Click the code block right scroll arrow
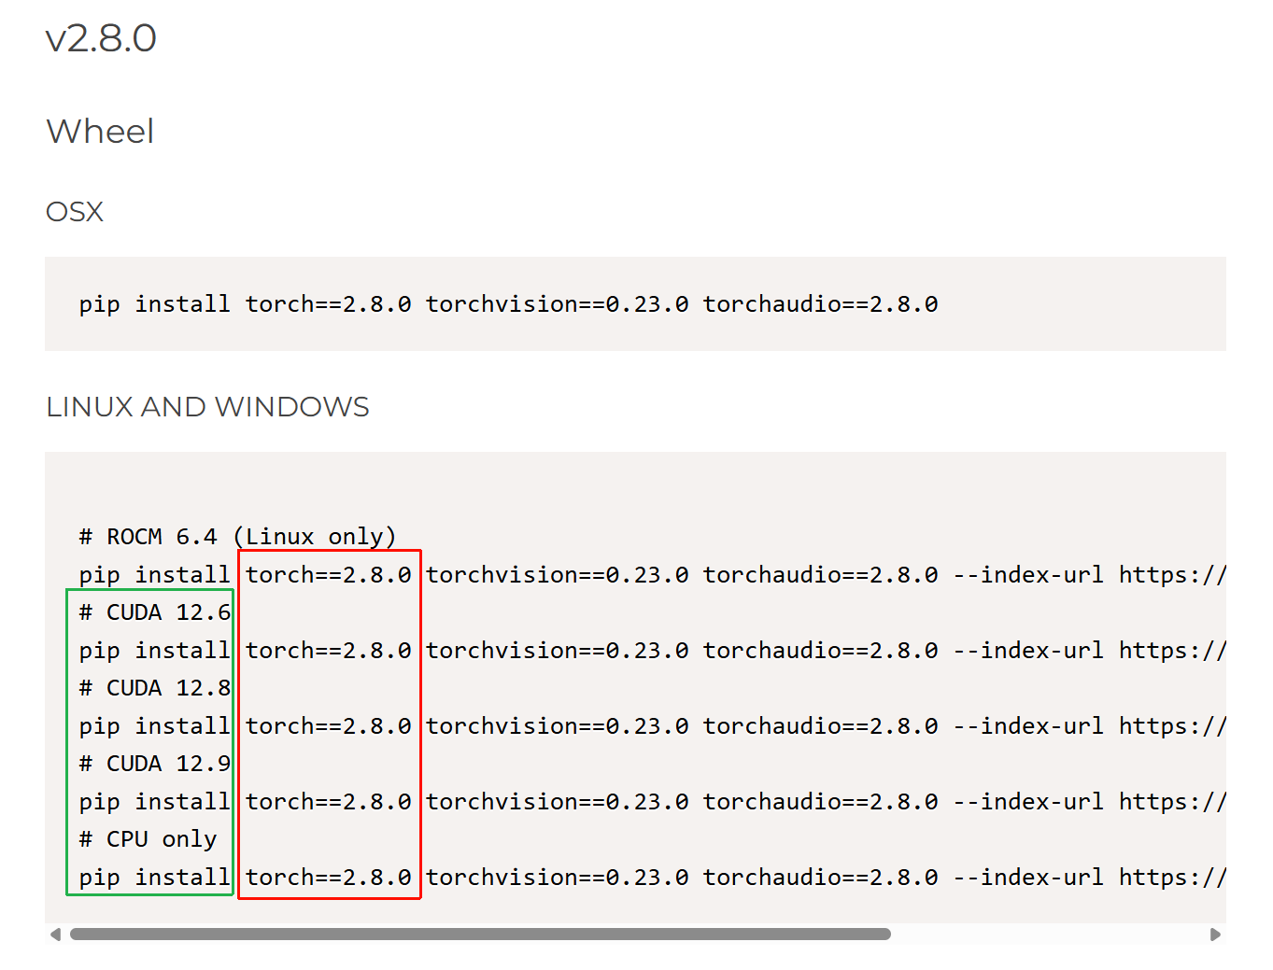Screen dimensions: 1273x970 click(x=1215, y=935)
